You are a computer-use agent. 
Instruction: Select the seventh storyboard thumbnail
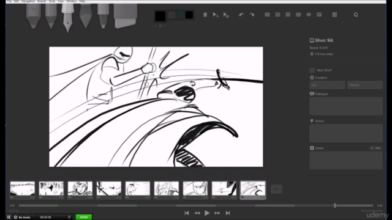tap(195, 190)
